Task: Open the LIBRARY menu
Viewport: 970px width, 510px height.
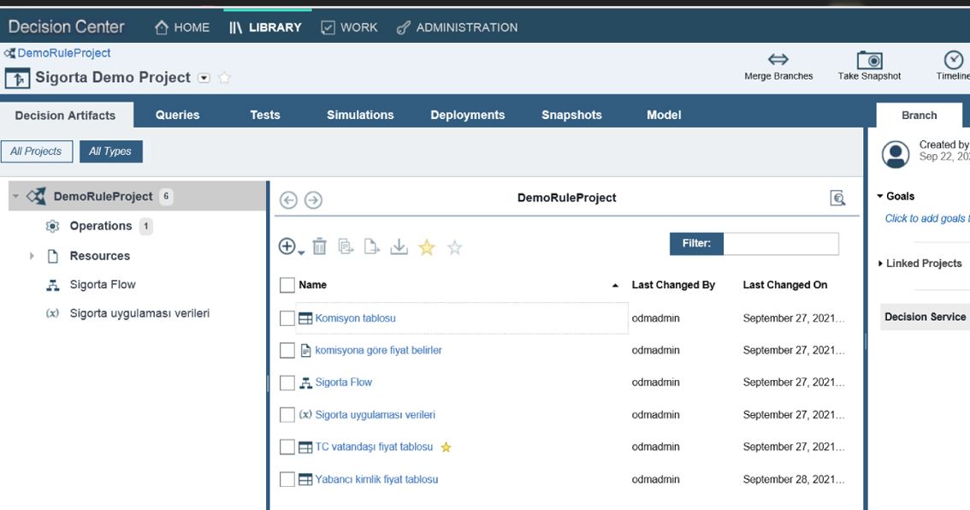Action: (265, 27)
